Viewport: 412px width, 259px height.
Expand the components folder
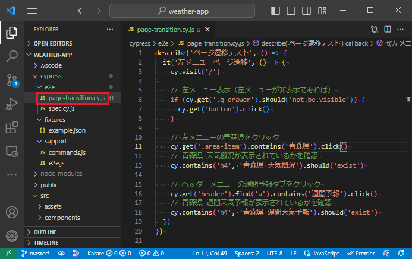point(73,218)
